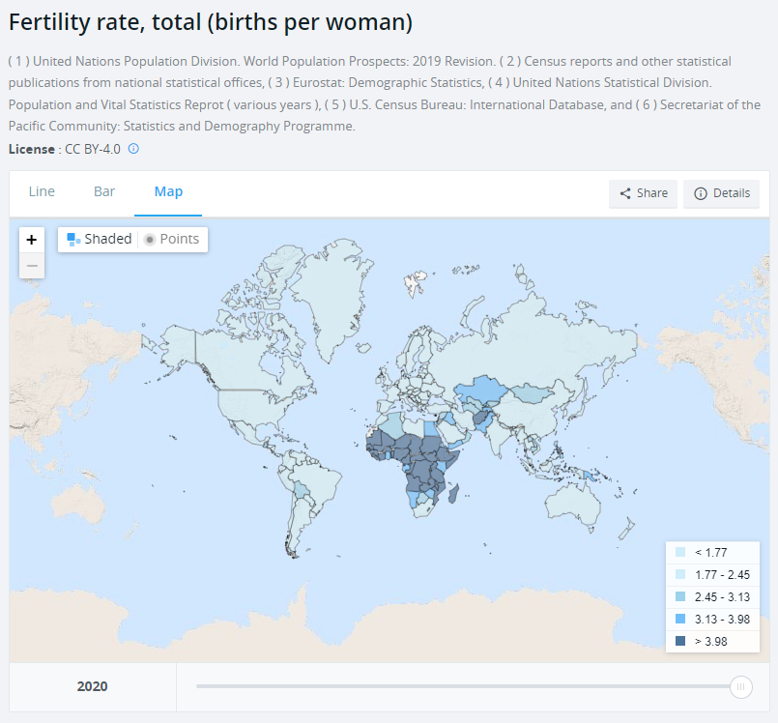Click the Points circle icon
The height and width of the screenshot is (723, 778).
tap(150, 240)
